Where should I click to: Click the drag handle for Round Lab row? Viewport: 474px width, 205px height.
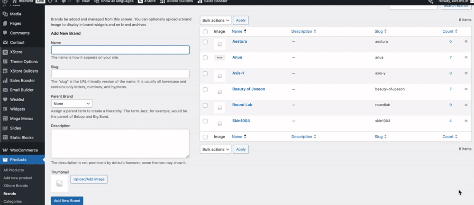pyautogui.click(x=466, y=105)
